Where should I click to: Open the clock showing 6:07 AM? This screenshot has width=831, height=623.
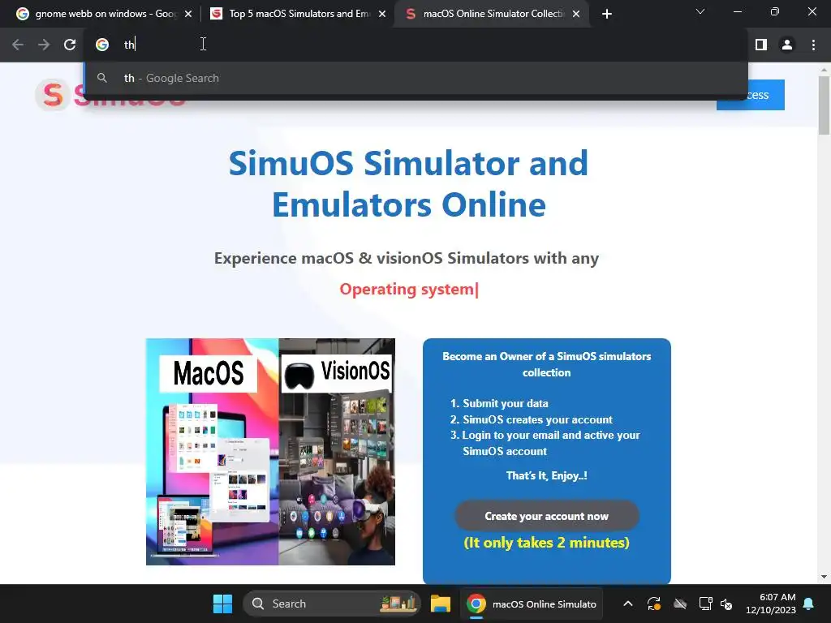click(x=771, y=604)
